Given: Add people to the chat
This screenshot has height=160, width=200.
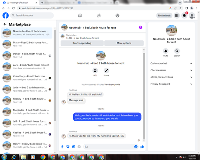Looking at the screenshot, I should (95, 70).
